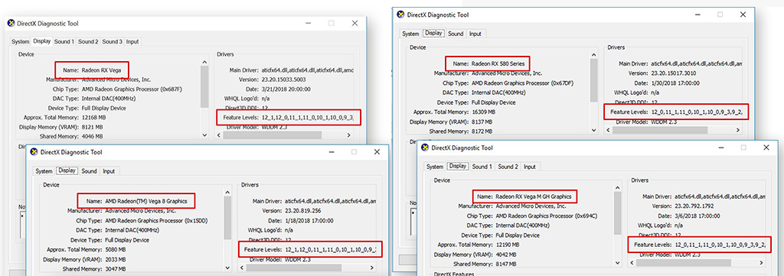This screenshot has width=784, height=276.
Task: Click chip type value containing 0x67DF
Action: tap(522, 83)
